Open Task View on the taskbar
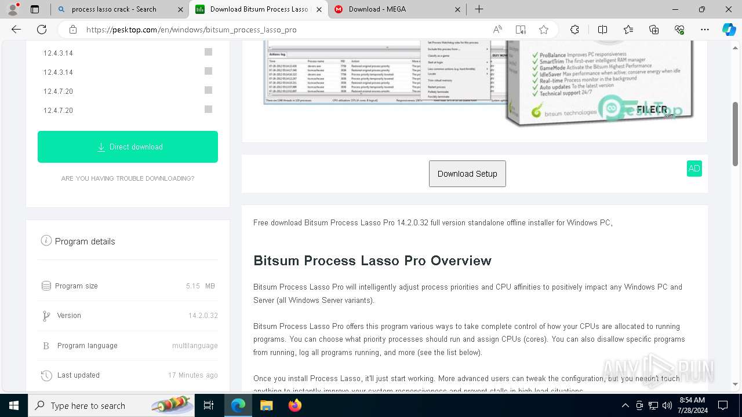 pyautogui.click(x=209, y=405)
